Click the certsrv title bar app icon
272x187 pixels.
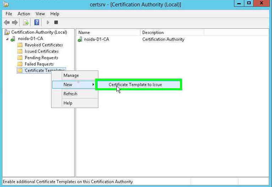tap(6, 4)
